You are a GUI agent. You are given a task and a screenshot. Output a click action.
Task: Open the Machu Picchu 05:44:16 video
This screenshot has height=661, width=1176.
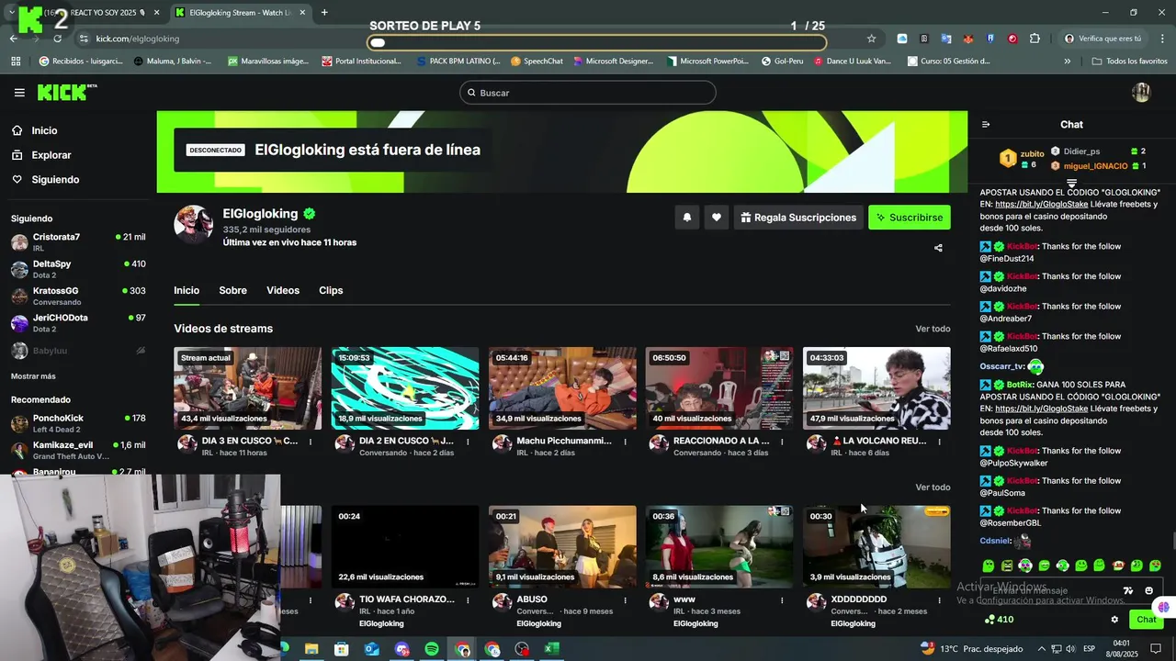[x=562, y=388]
